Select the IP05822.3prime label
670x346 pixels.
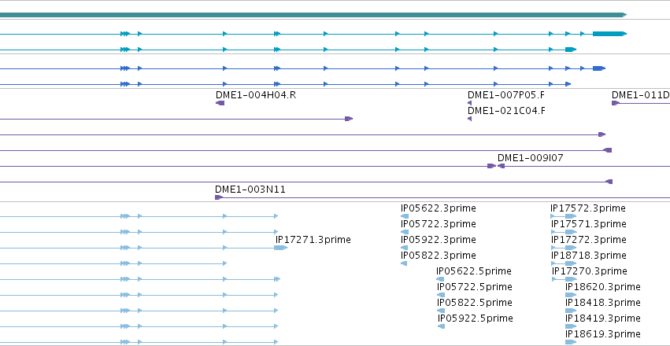(x=438, y=256)
